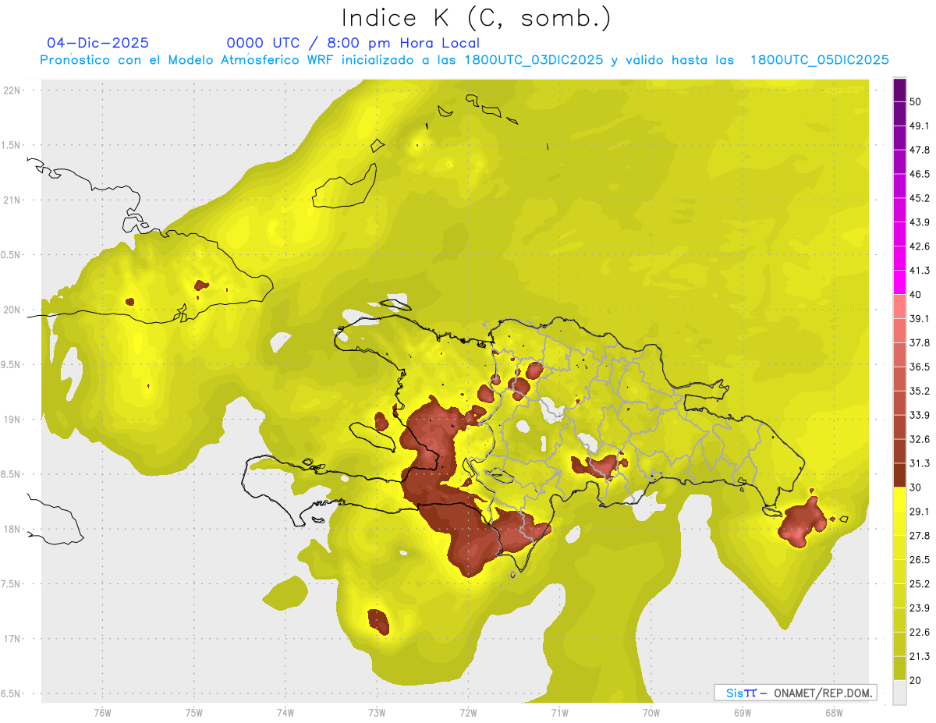Select the magenta colorbar segment between 40 and 41.3

pos(899,282)
